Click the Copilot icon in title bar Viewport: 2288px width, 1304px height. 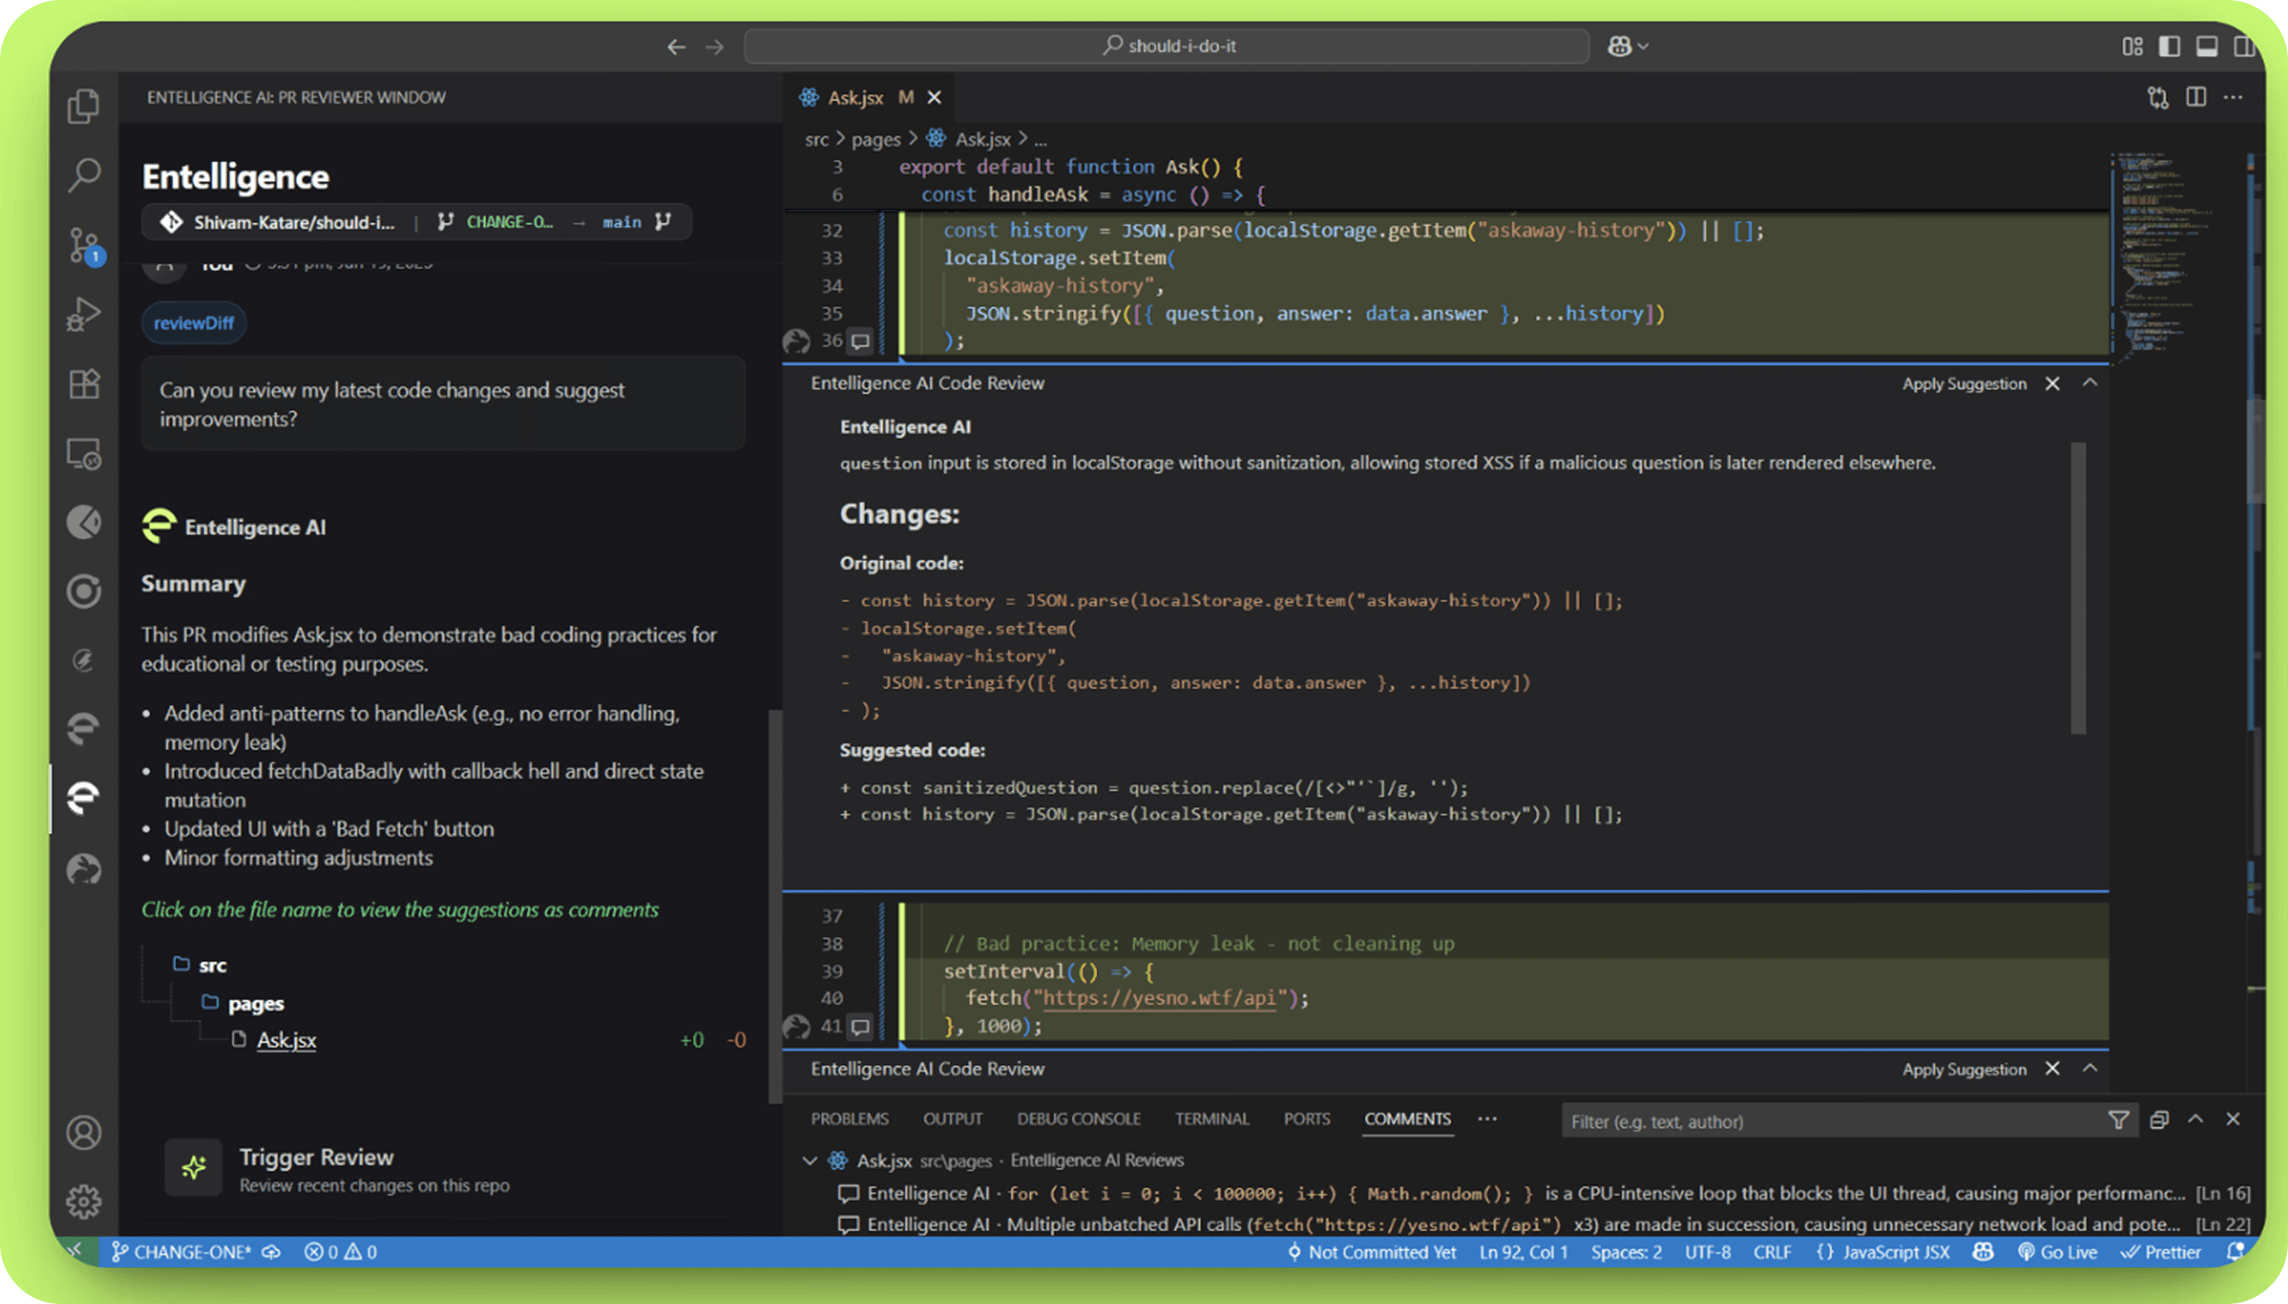point(1619,46)
